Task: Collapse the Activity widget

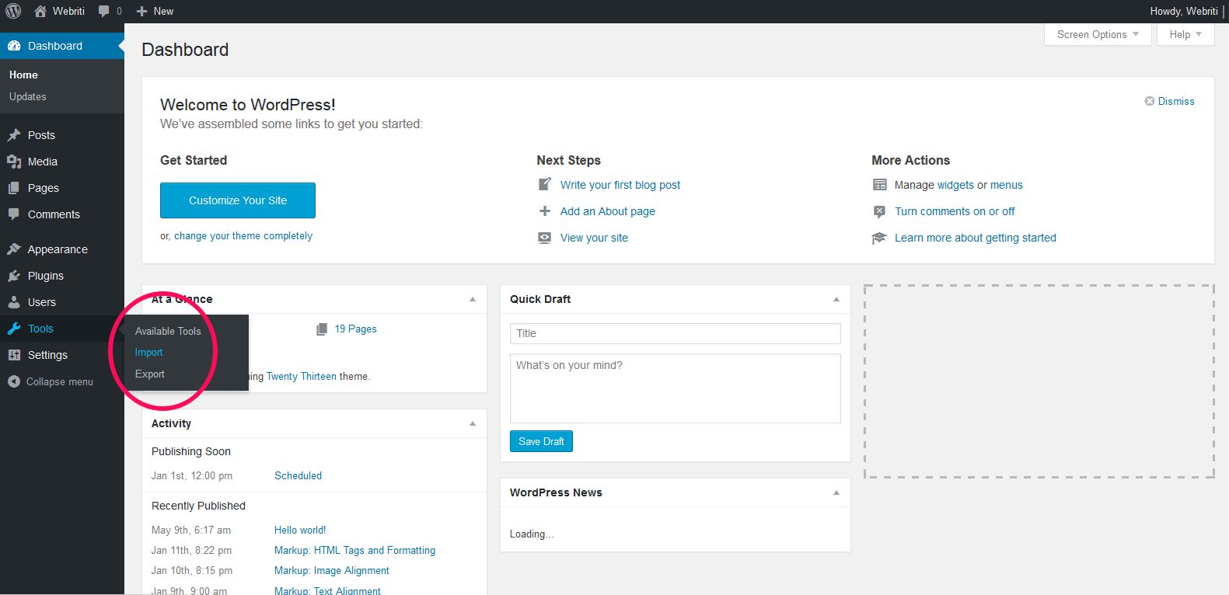Action: pos(473,423)
